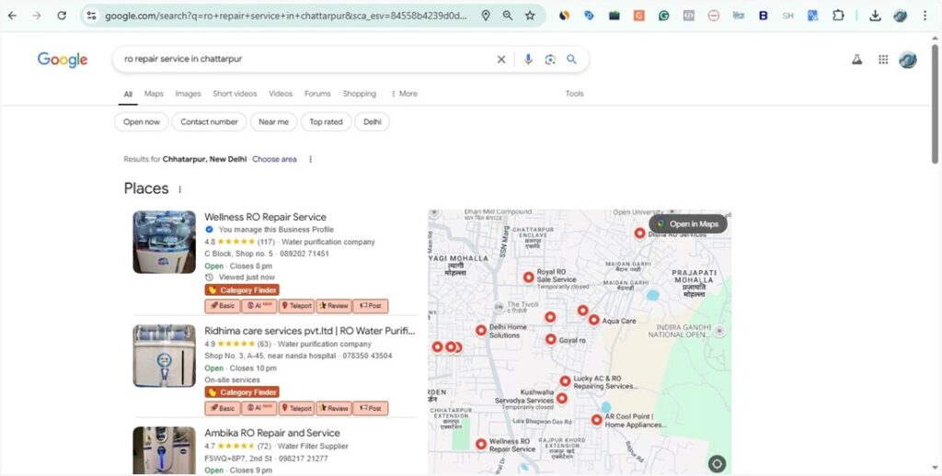
Task: Open the Ridhima care services listing
Action: (309, 331)
